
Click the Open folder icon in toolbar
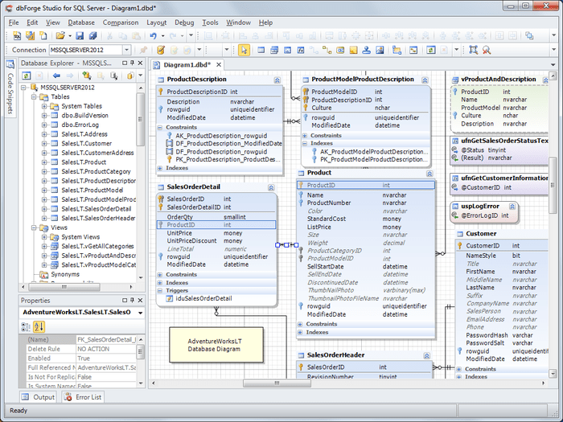(61, 36)
